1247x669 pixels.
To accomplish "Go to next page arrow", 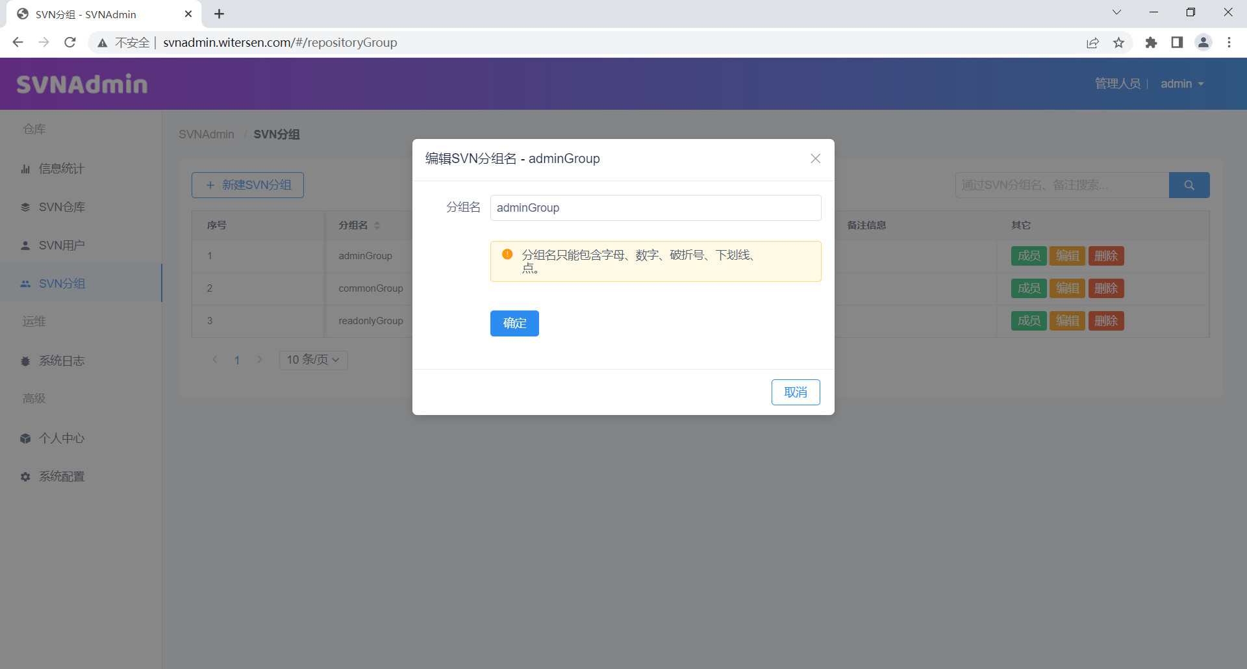I will click(259, 359).
